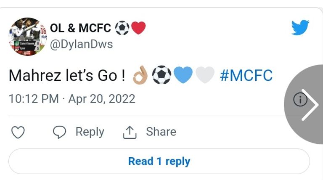Image resolution: width=323 pixels, height=180 pixels.
Task: Click the 10:12 PM Apr 20, 2022 timestamp
Action: (72, 99)
